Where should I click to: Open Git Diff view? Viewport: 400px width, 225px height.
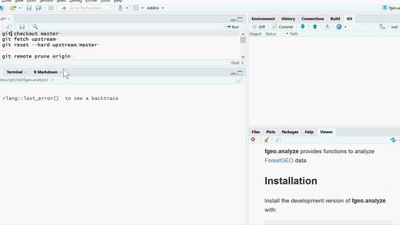point(259,27)
